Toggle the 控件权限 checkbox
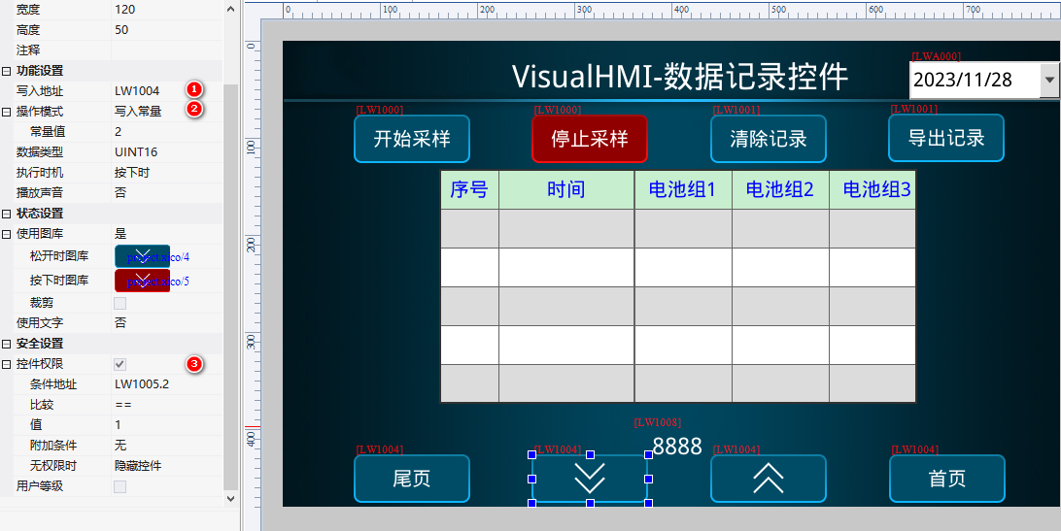This screenshot has height=531, width=1061. coord(120,364)
